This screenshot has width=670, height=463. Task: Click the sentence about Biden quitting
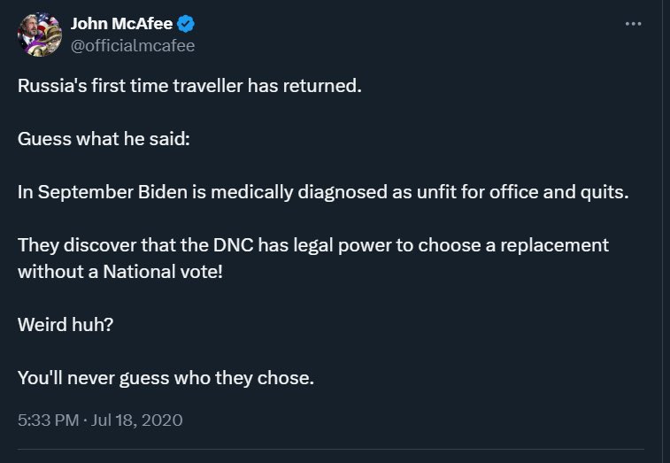[322, 193]
